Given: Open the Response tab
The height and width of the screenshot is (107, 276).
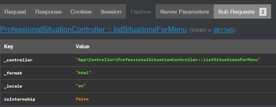Looking at the screenshot, I should (x=48, y=12).
